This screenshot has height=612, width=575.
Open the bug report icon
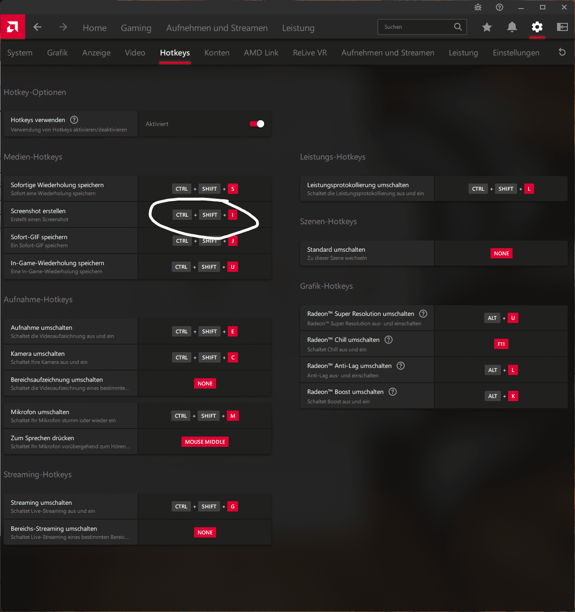[478, 7]
